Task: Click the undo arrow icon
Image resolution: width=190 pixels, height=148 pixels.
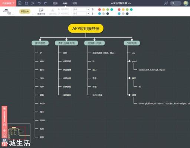Action: point(39,3)
